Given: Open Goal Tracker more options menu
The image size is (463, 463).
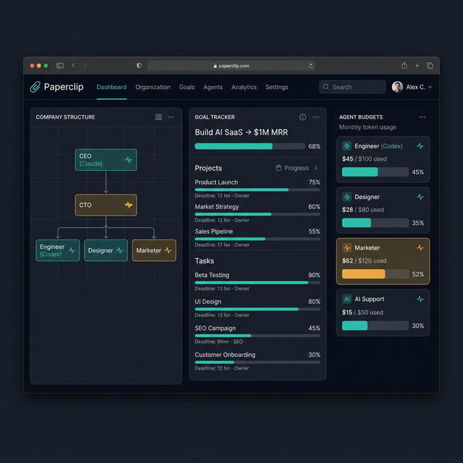Looking at the screenshot, I should click(x=315, y=117).
